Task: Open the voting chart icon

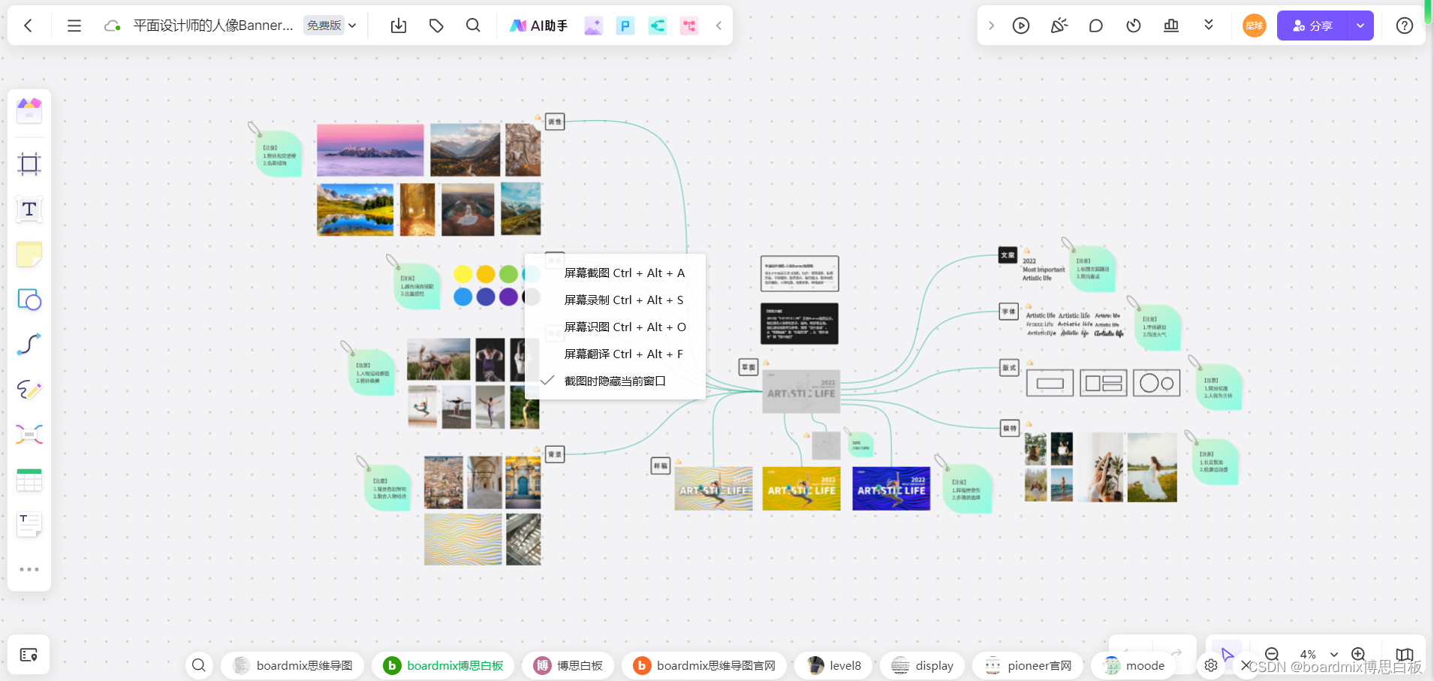Action: 1171,26
